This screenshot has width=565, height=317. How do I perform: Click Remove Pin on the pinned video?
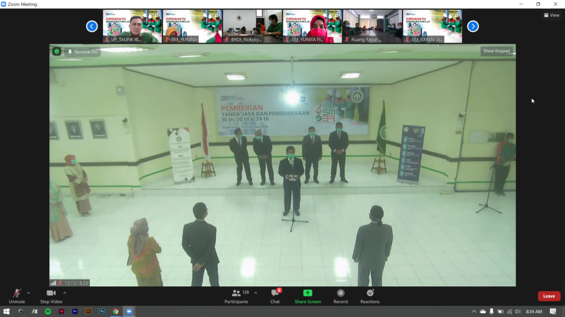(x=83, y=52)
